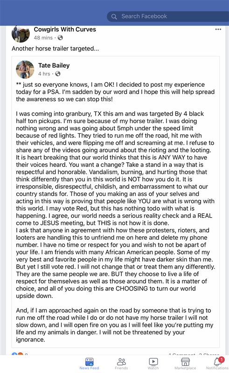Go to the Watch tab
229x373 pixels.
click(153, 364)
